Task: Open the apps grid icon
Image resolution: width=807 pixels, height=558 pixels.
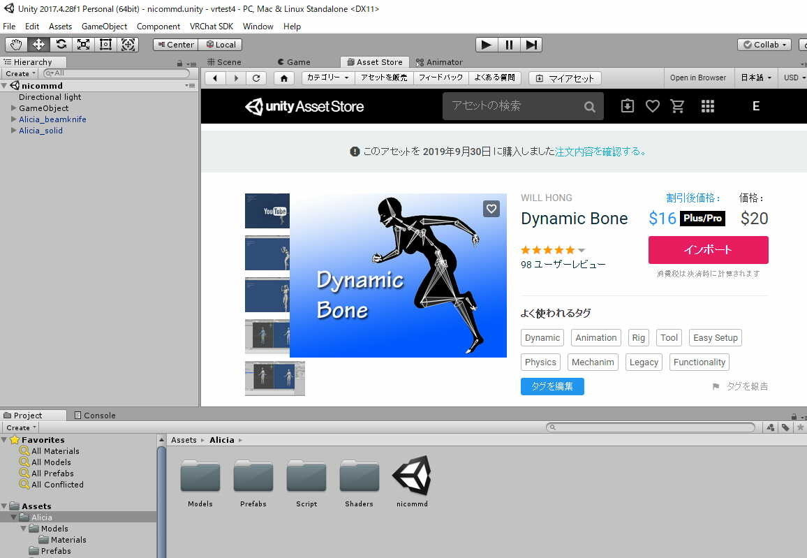Action: point(708,106)
